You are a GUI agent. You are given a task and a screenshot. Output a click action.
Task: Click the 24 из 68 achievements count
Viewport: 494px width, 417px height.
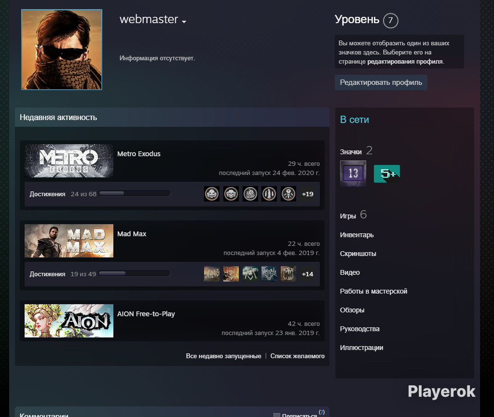click(x=83, y=194)
